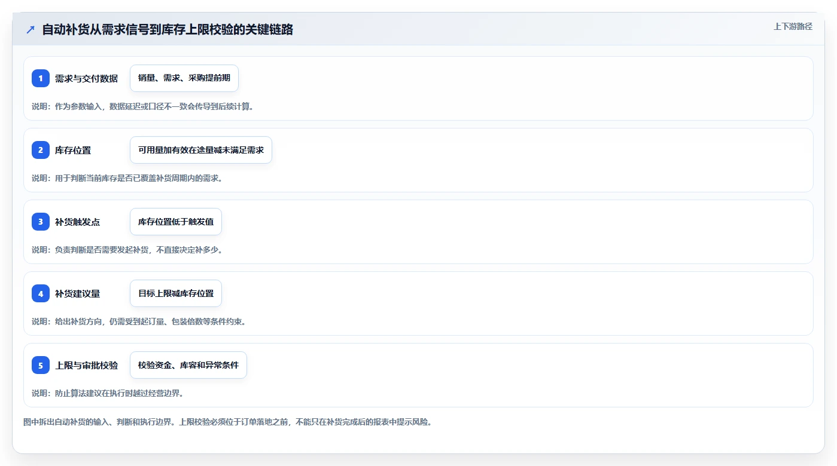Select the 可用量加有效在途量减未满足需求 chip

[x=201, y=150]
